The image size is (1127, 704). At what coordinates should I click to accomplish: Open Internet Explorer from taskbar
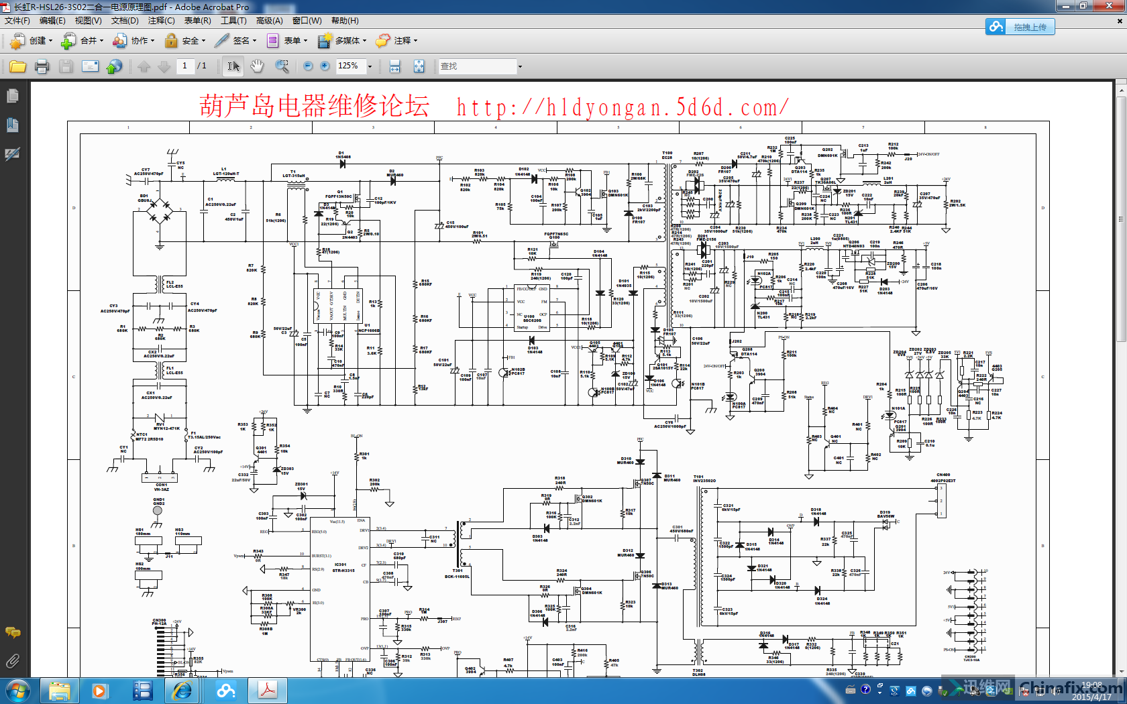point(182,691)
